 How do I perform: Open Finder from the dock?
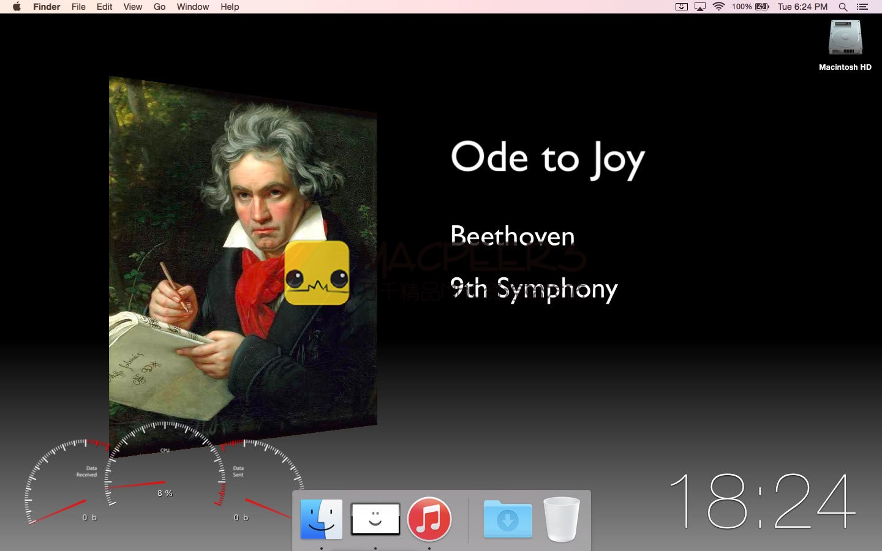tap(322, 519)
